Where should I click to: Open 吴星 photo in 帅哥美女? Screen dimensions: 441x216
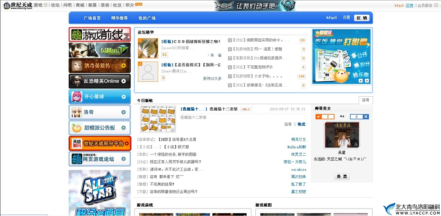pyautogui.click(x=342, y=135)
